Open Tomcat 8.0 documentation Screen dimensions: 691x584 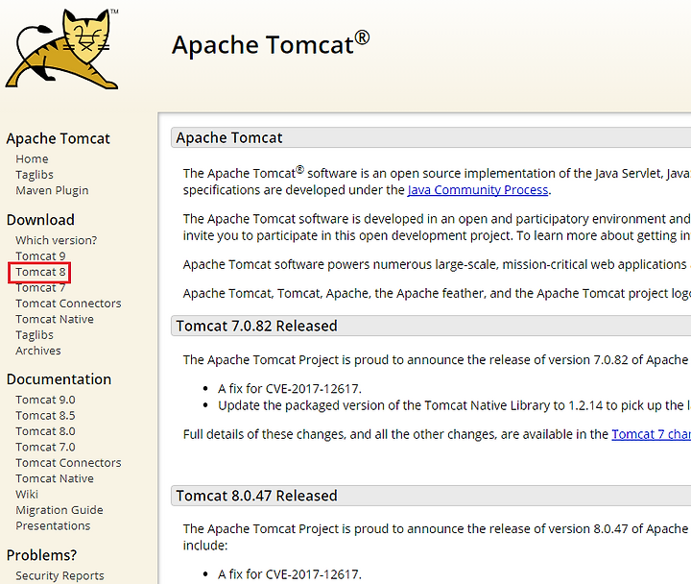pos(45,431)
